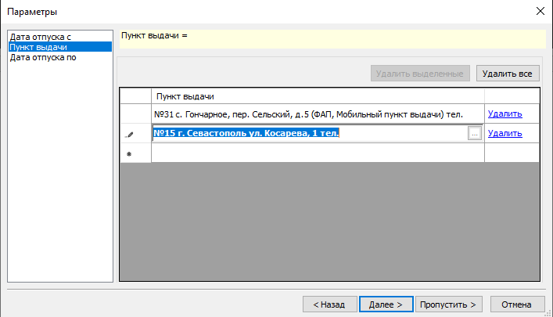Click the row header of the №31 row
Image resolution: width=553 pixels, height=317 pixels.
pos(135,113)
